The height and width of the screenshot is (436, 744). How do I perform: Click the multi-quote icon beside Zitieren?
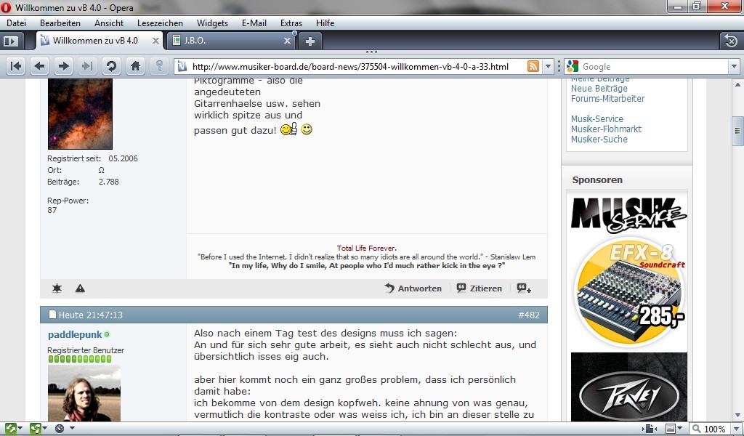coord(524,288)
